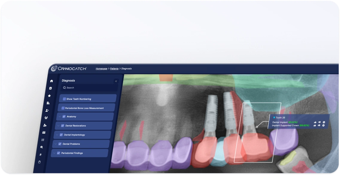The image size is (340, 175).
Task: Expand the Anatomy category chevron
Action: [x=60, y=116]
